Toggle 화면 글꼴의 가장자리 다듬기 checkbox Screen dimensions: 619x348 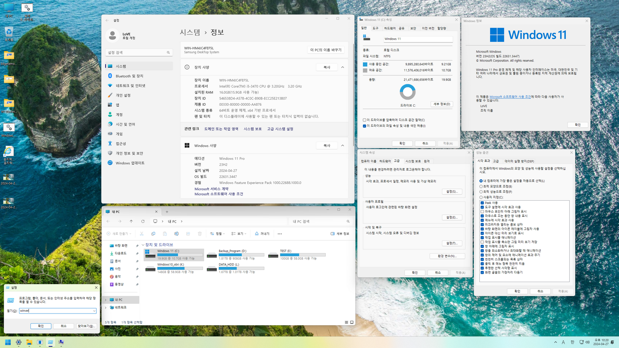coord(482,272)
